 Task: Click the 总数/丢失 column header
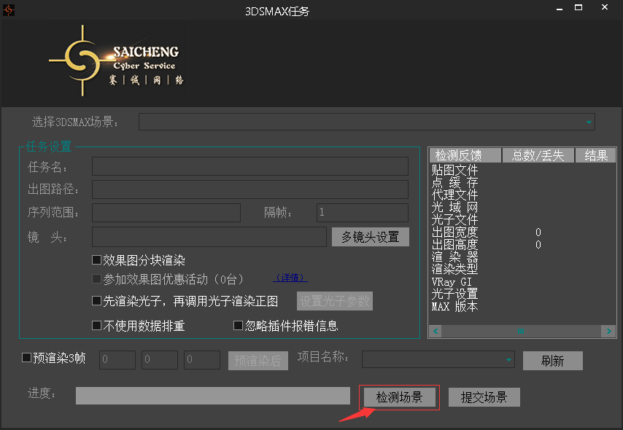point(538,155)
